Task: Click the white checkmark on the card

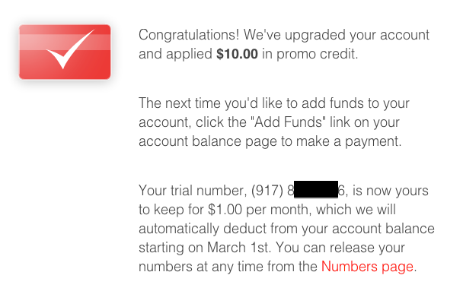Action: click(71, 49)
